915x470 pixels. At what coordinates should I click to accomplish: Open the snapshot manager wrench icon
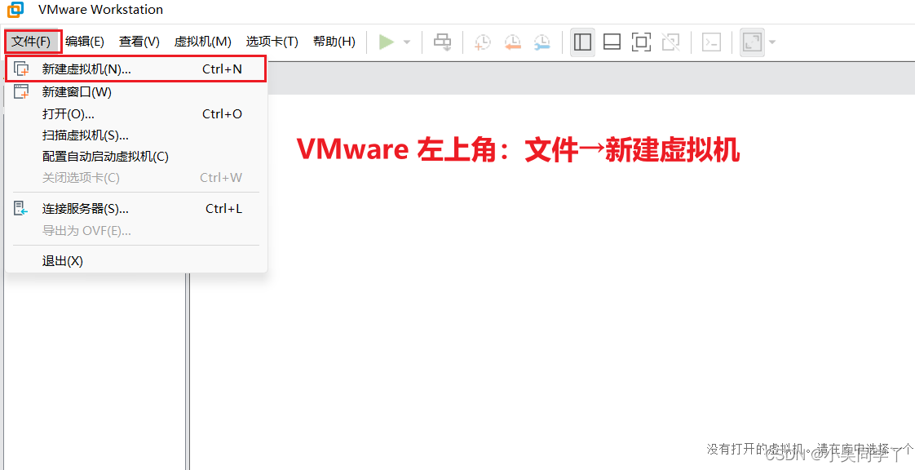[x=542, y=42]
